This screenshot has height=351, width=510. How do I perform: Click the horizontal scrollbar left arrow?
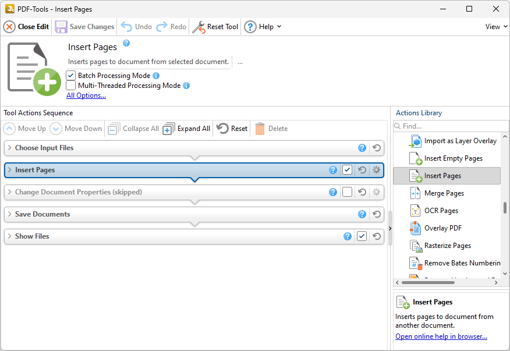click(397, 283)
